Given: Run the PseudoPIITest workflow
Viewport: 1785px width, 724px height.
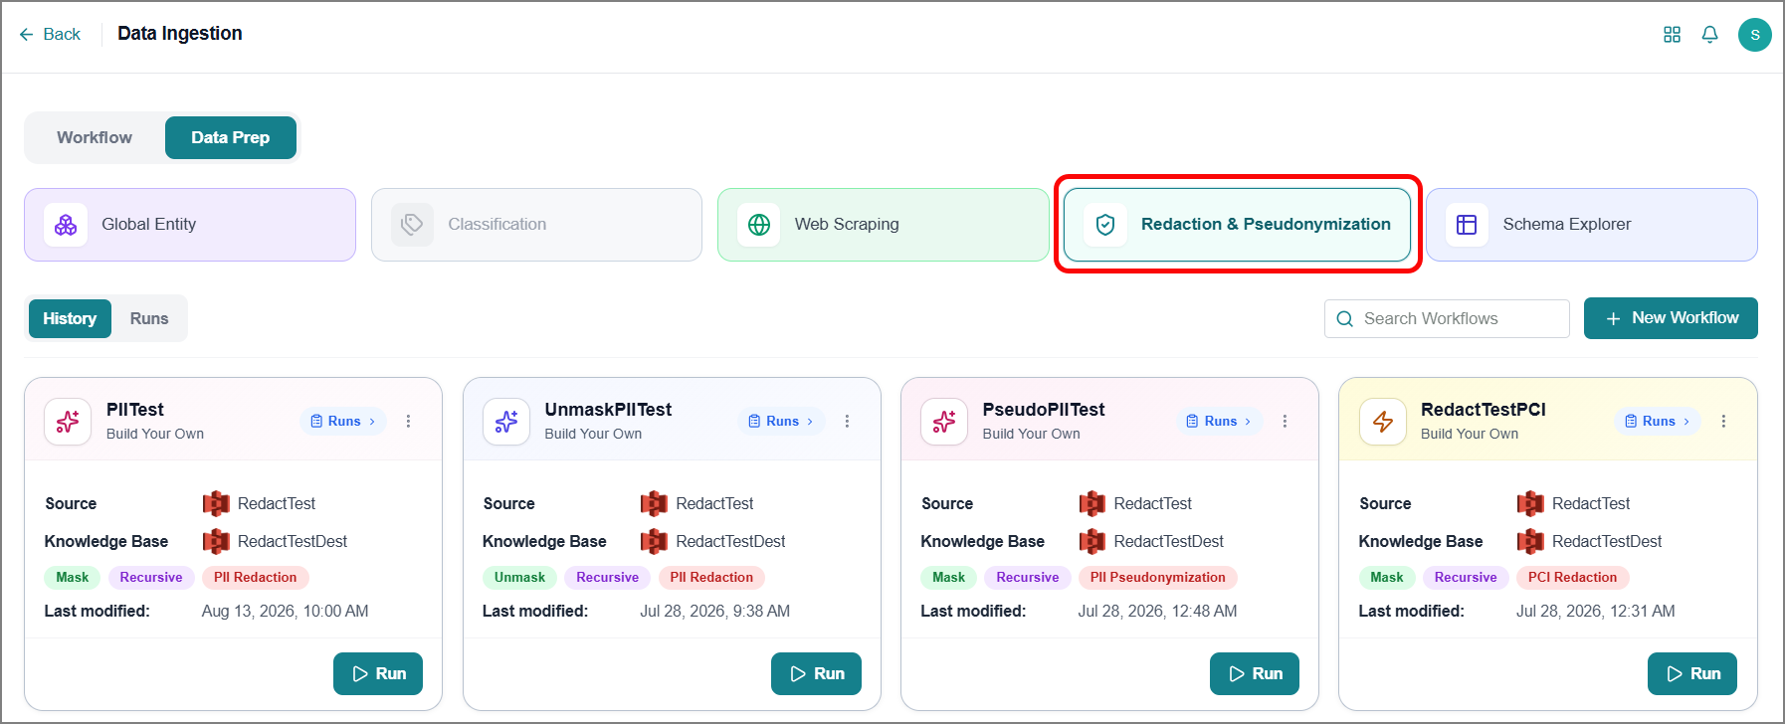Looking at the screenshot, I should click(1255, 673).
